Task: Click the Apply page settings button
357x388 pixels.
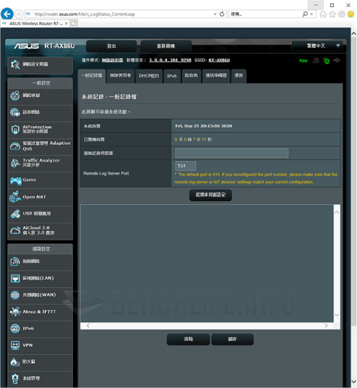Action: pyautogui.click(x=210, y=195)
